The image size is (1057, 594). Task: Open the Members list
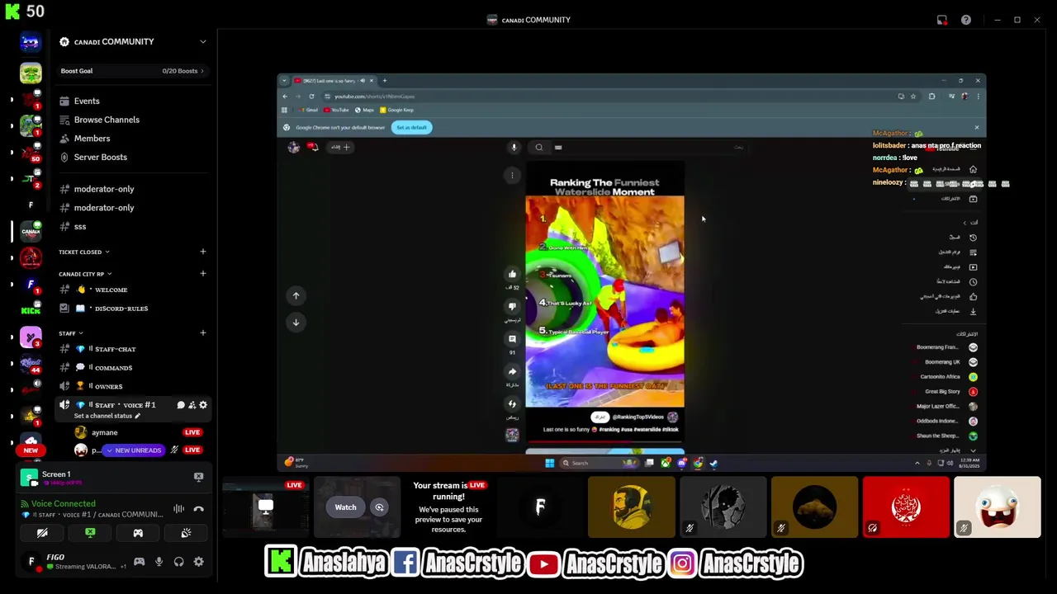coord(92,139)
